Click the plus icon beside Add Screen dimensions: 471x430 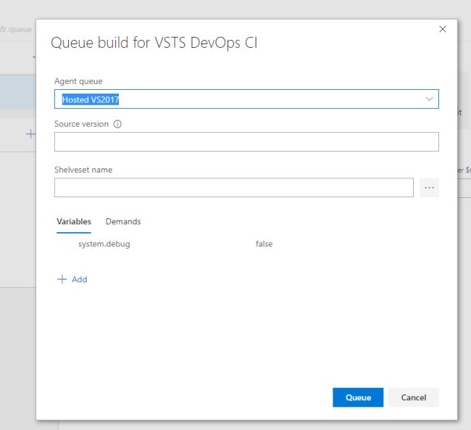[62, 279]
